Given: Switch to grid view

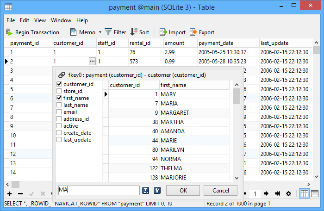Looking at the screenshot, I should coord(305,193).
